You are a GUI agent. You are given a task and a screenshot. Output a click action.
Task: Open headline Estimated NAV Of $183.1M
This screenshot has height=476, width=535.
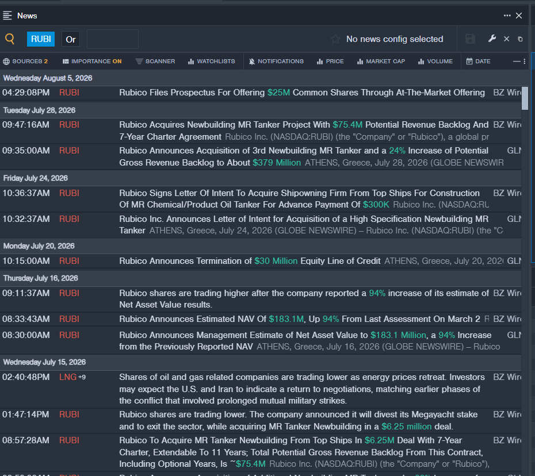click(300, 319)
